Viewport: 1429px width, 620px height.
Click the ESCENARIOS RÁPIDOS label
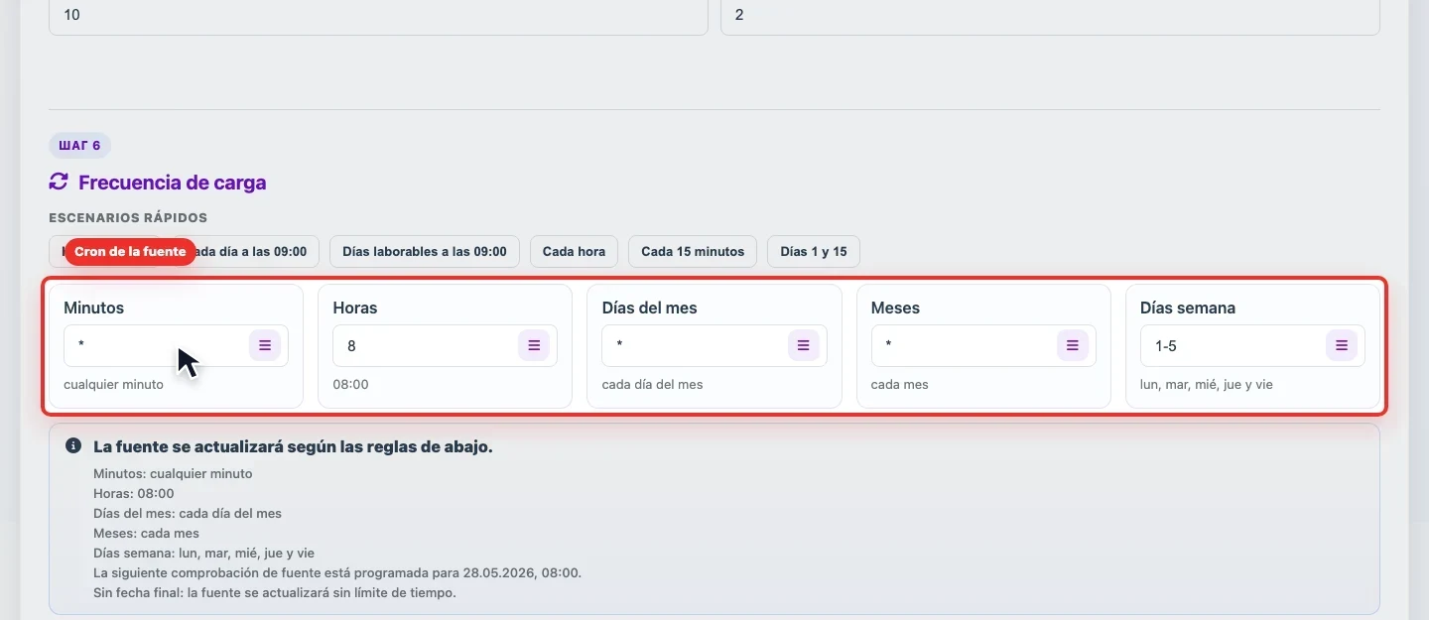(128, 217)
